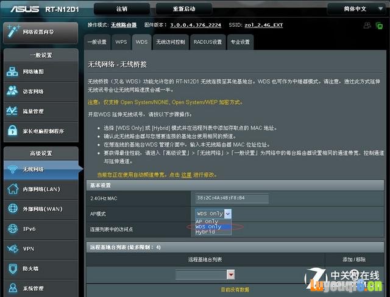The height and width of the screenshot is (297, 390).
Task: Click the 这里 link to modify bandwidth
Action: (186, 175)
